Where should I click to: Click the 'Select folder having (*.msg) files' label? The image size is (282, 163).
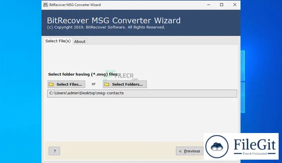click(84, 74)
